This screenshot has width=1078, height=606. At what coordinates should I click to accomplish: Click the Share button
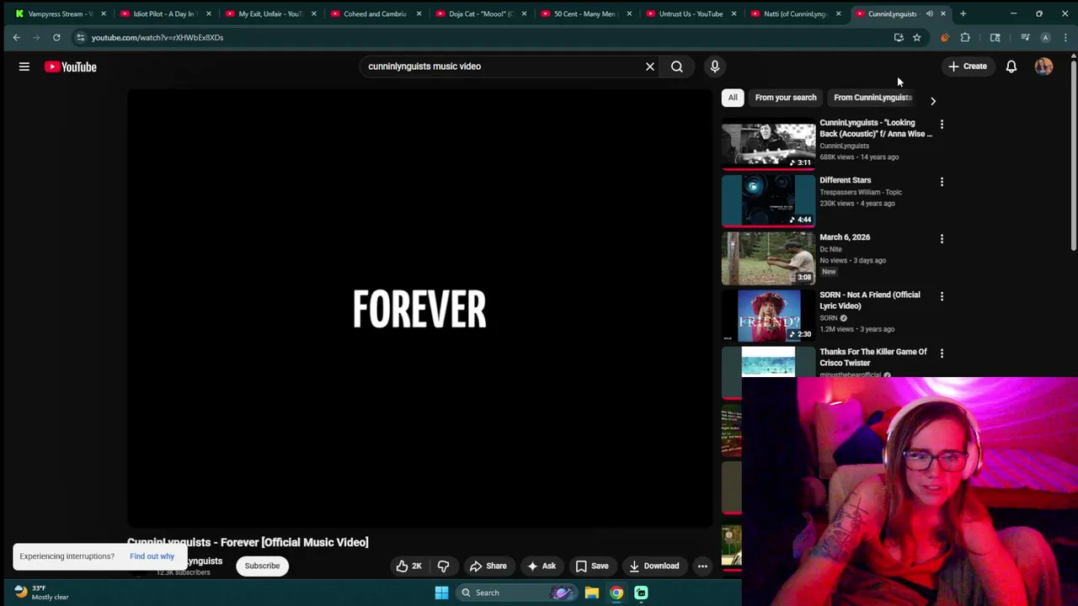coord(488,566)
